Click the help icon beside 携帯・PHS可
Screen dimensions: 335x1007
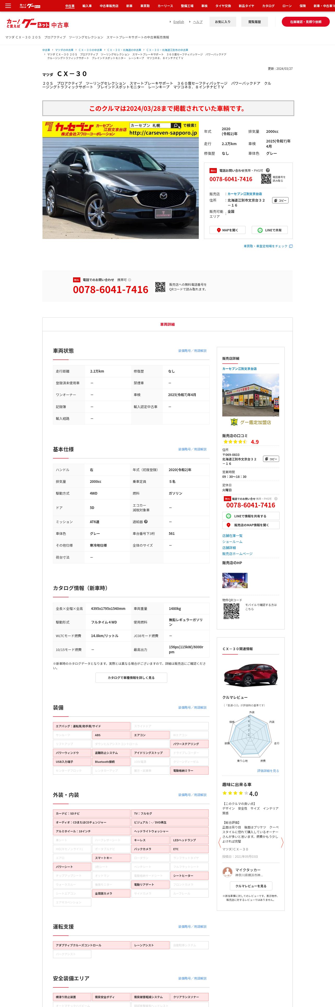tap(268, 170)
